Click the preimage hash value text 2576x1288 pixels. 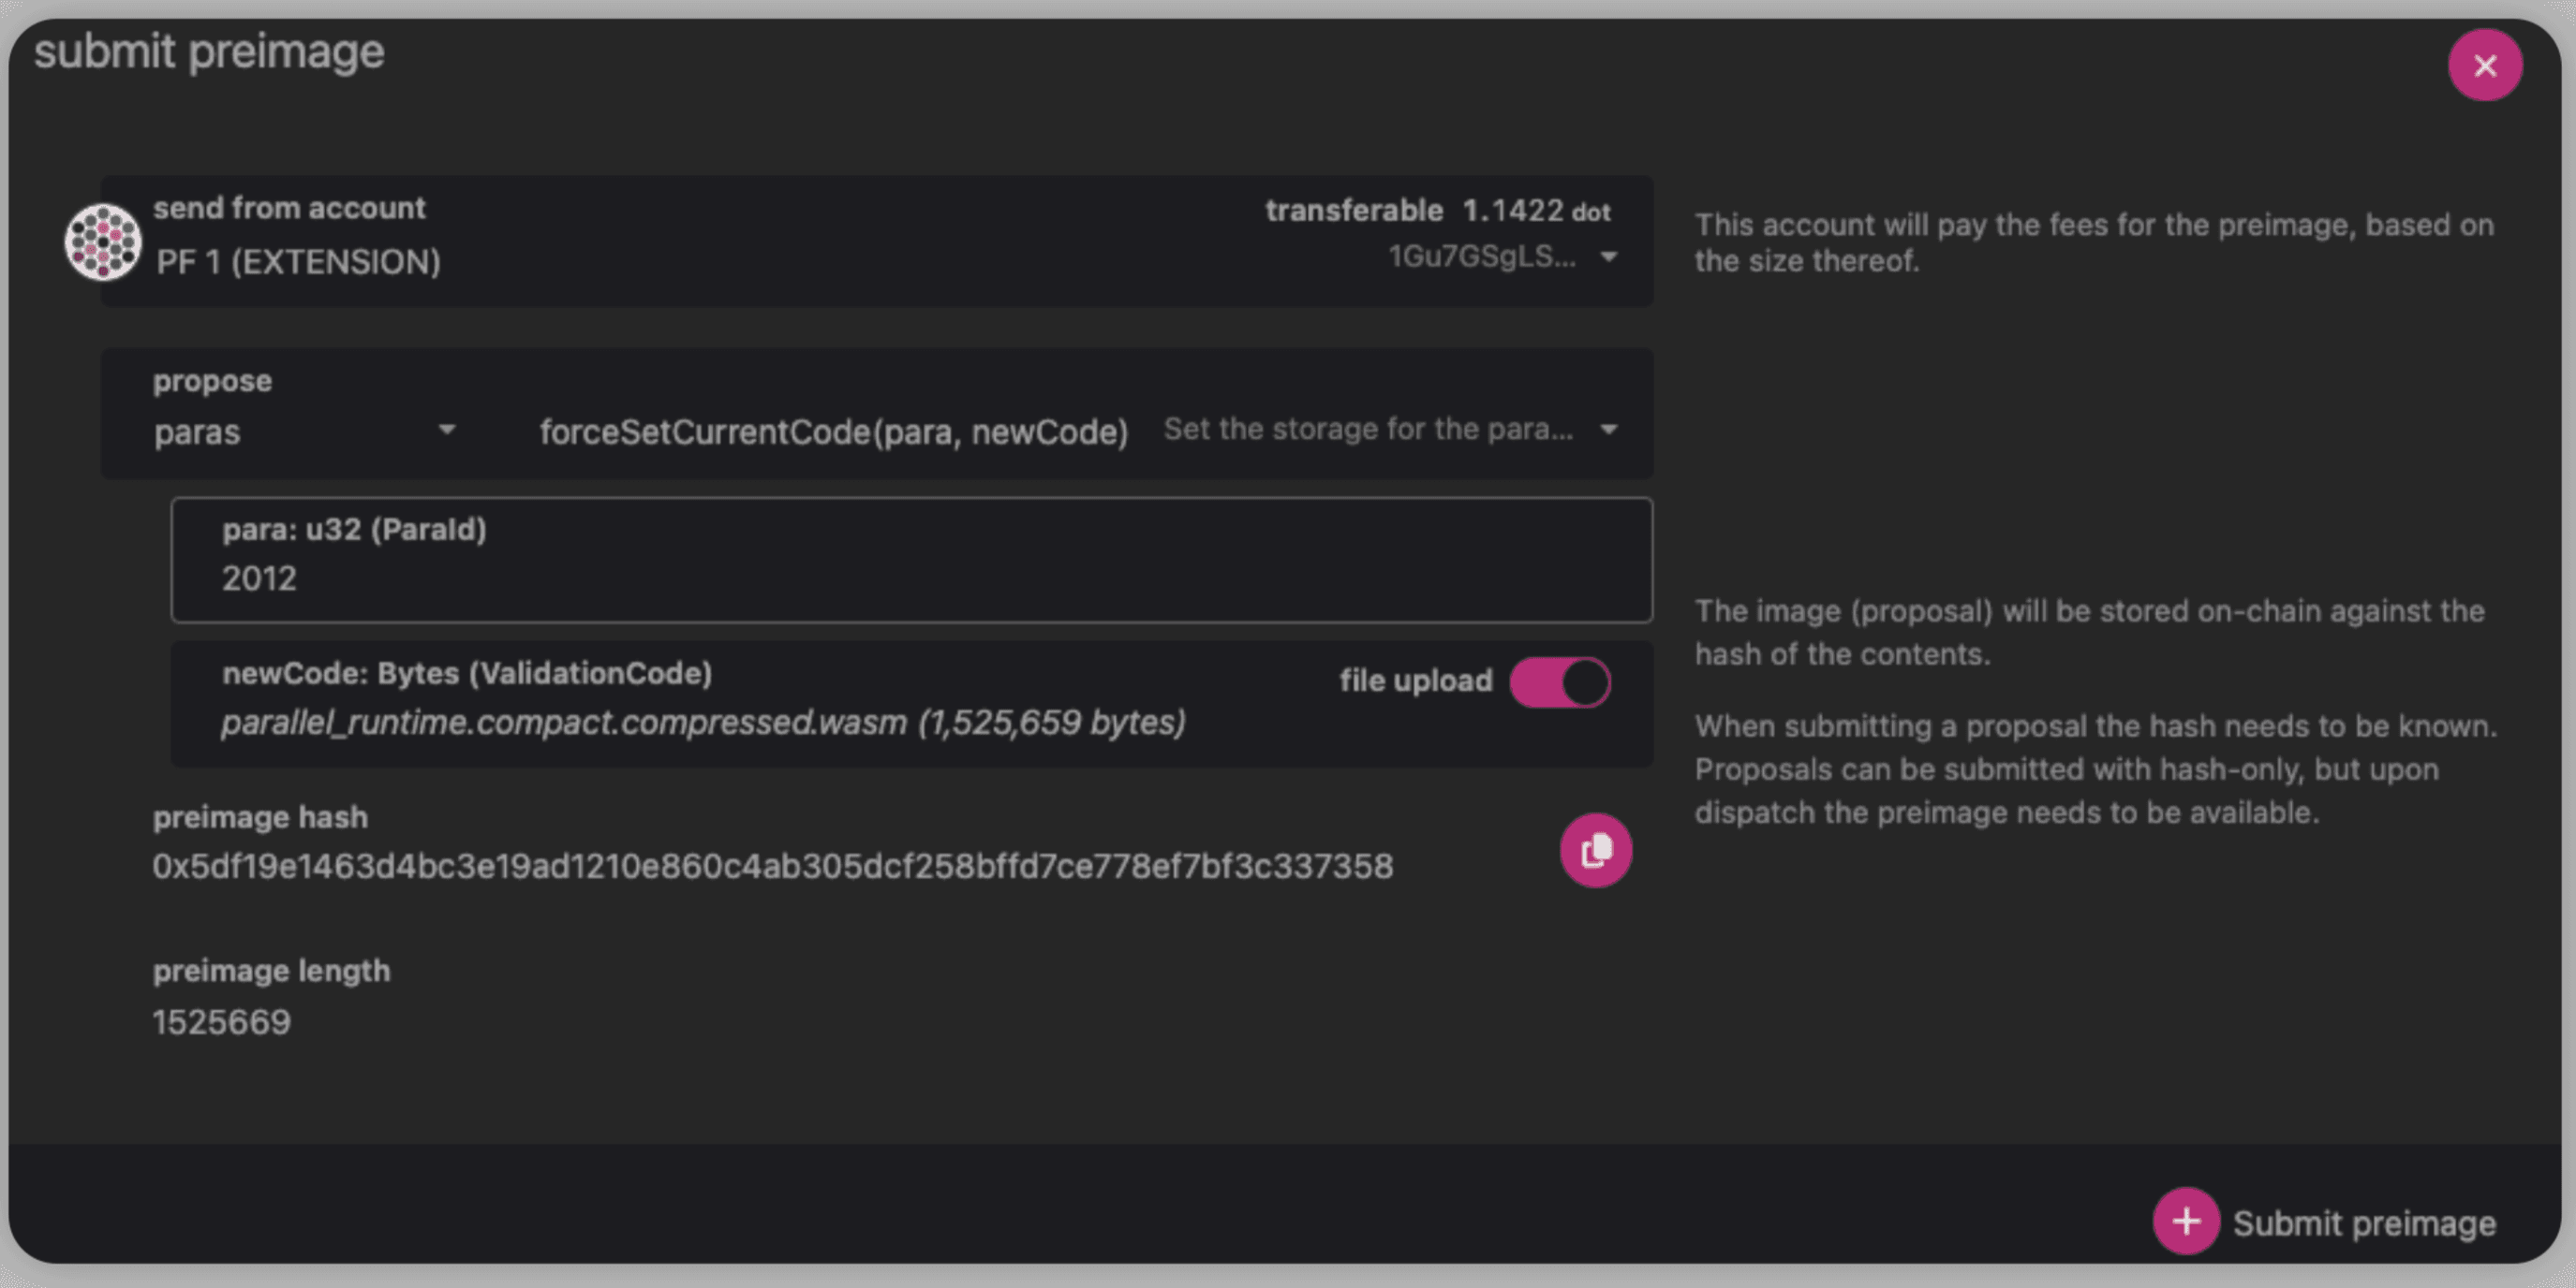(772, 867)
